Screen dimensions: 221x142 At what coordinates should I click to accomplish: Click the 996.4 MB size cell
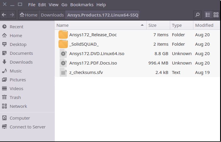[x=158, y=63]
